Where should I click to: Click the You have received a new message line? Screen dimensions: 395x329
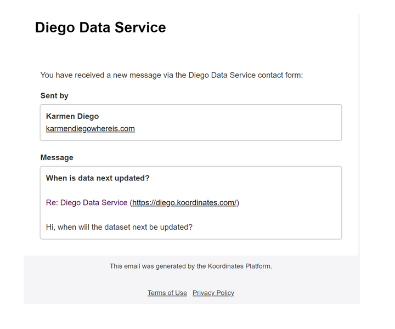[172, 75]
